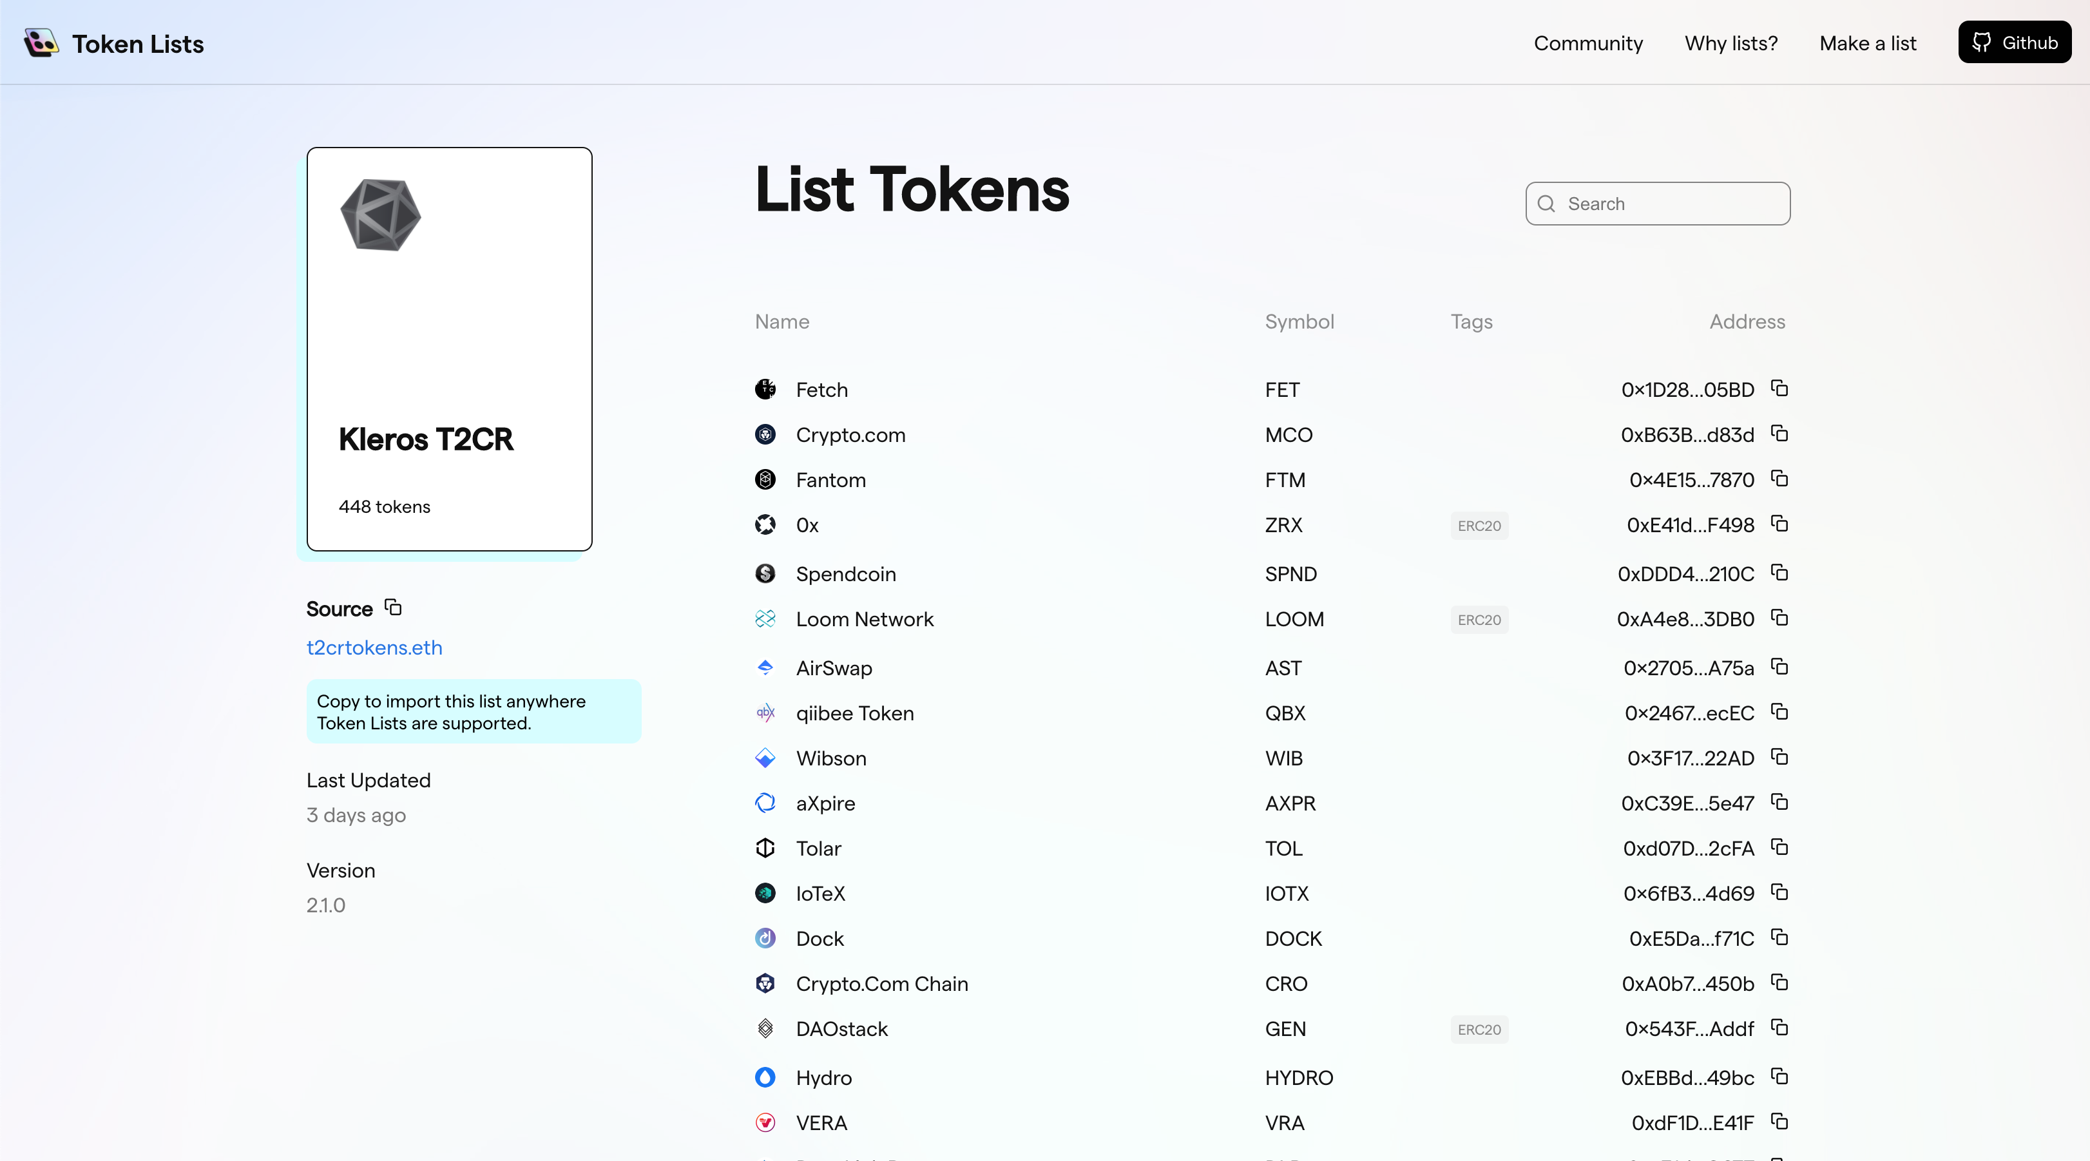The width and height of the screenshot is (2090, 1161).
Task: Open the Why lists? page
Action: tap(1730, 43)
